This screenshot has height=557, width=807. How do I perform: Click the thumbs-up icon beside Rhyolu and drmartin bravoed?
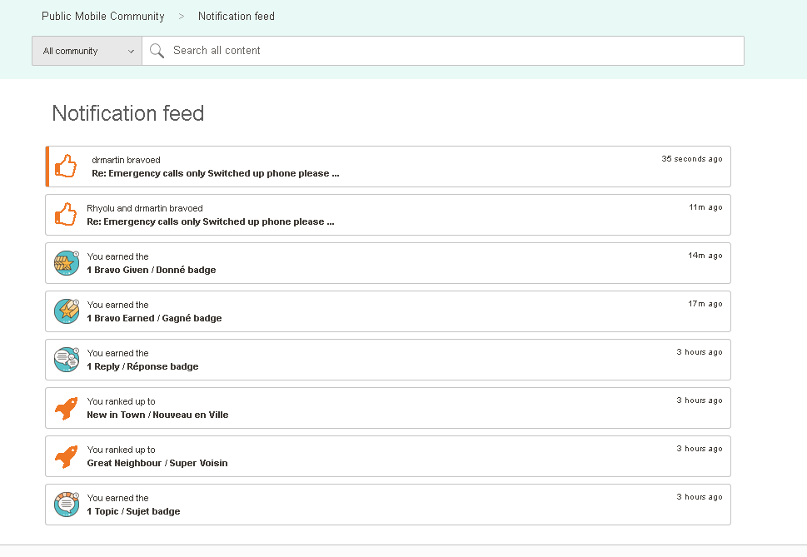coord(66,215)
